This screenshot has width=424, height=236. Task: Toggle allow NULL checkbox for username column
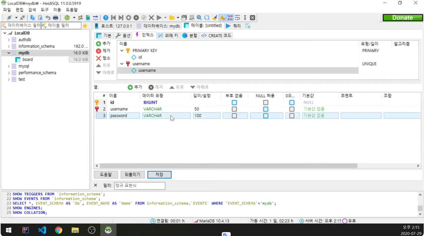click(x=266, y=109)
